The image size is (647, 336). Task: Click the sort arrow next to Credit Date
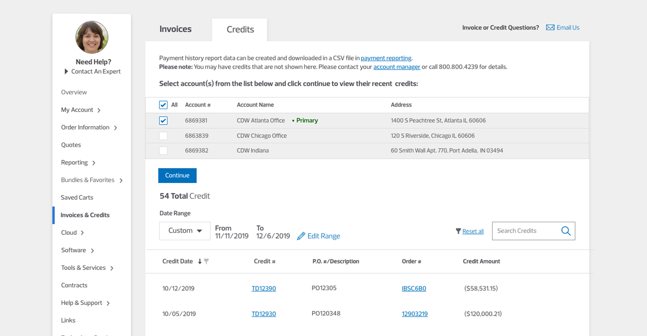point(200,261)
